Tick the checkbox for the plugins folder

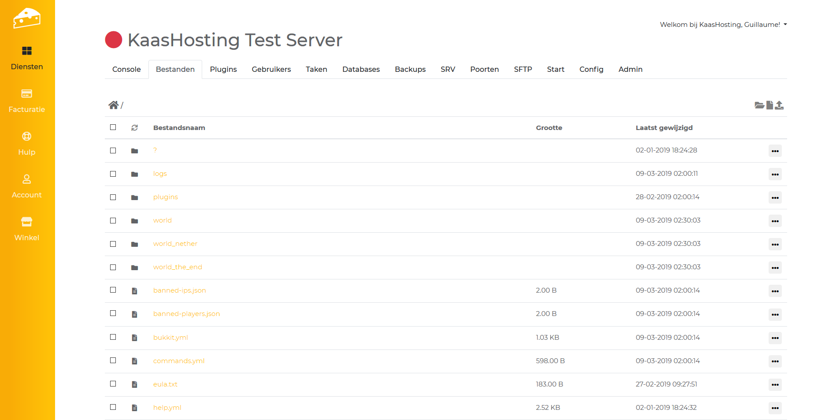[113, 197]
